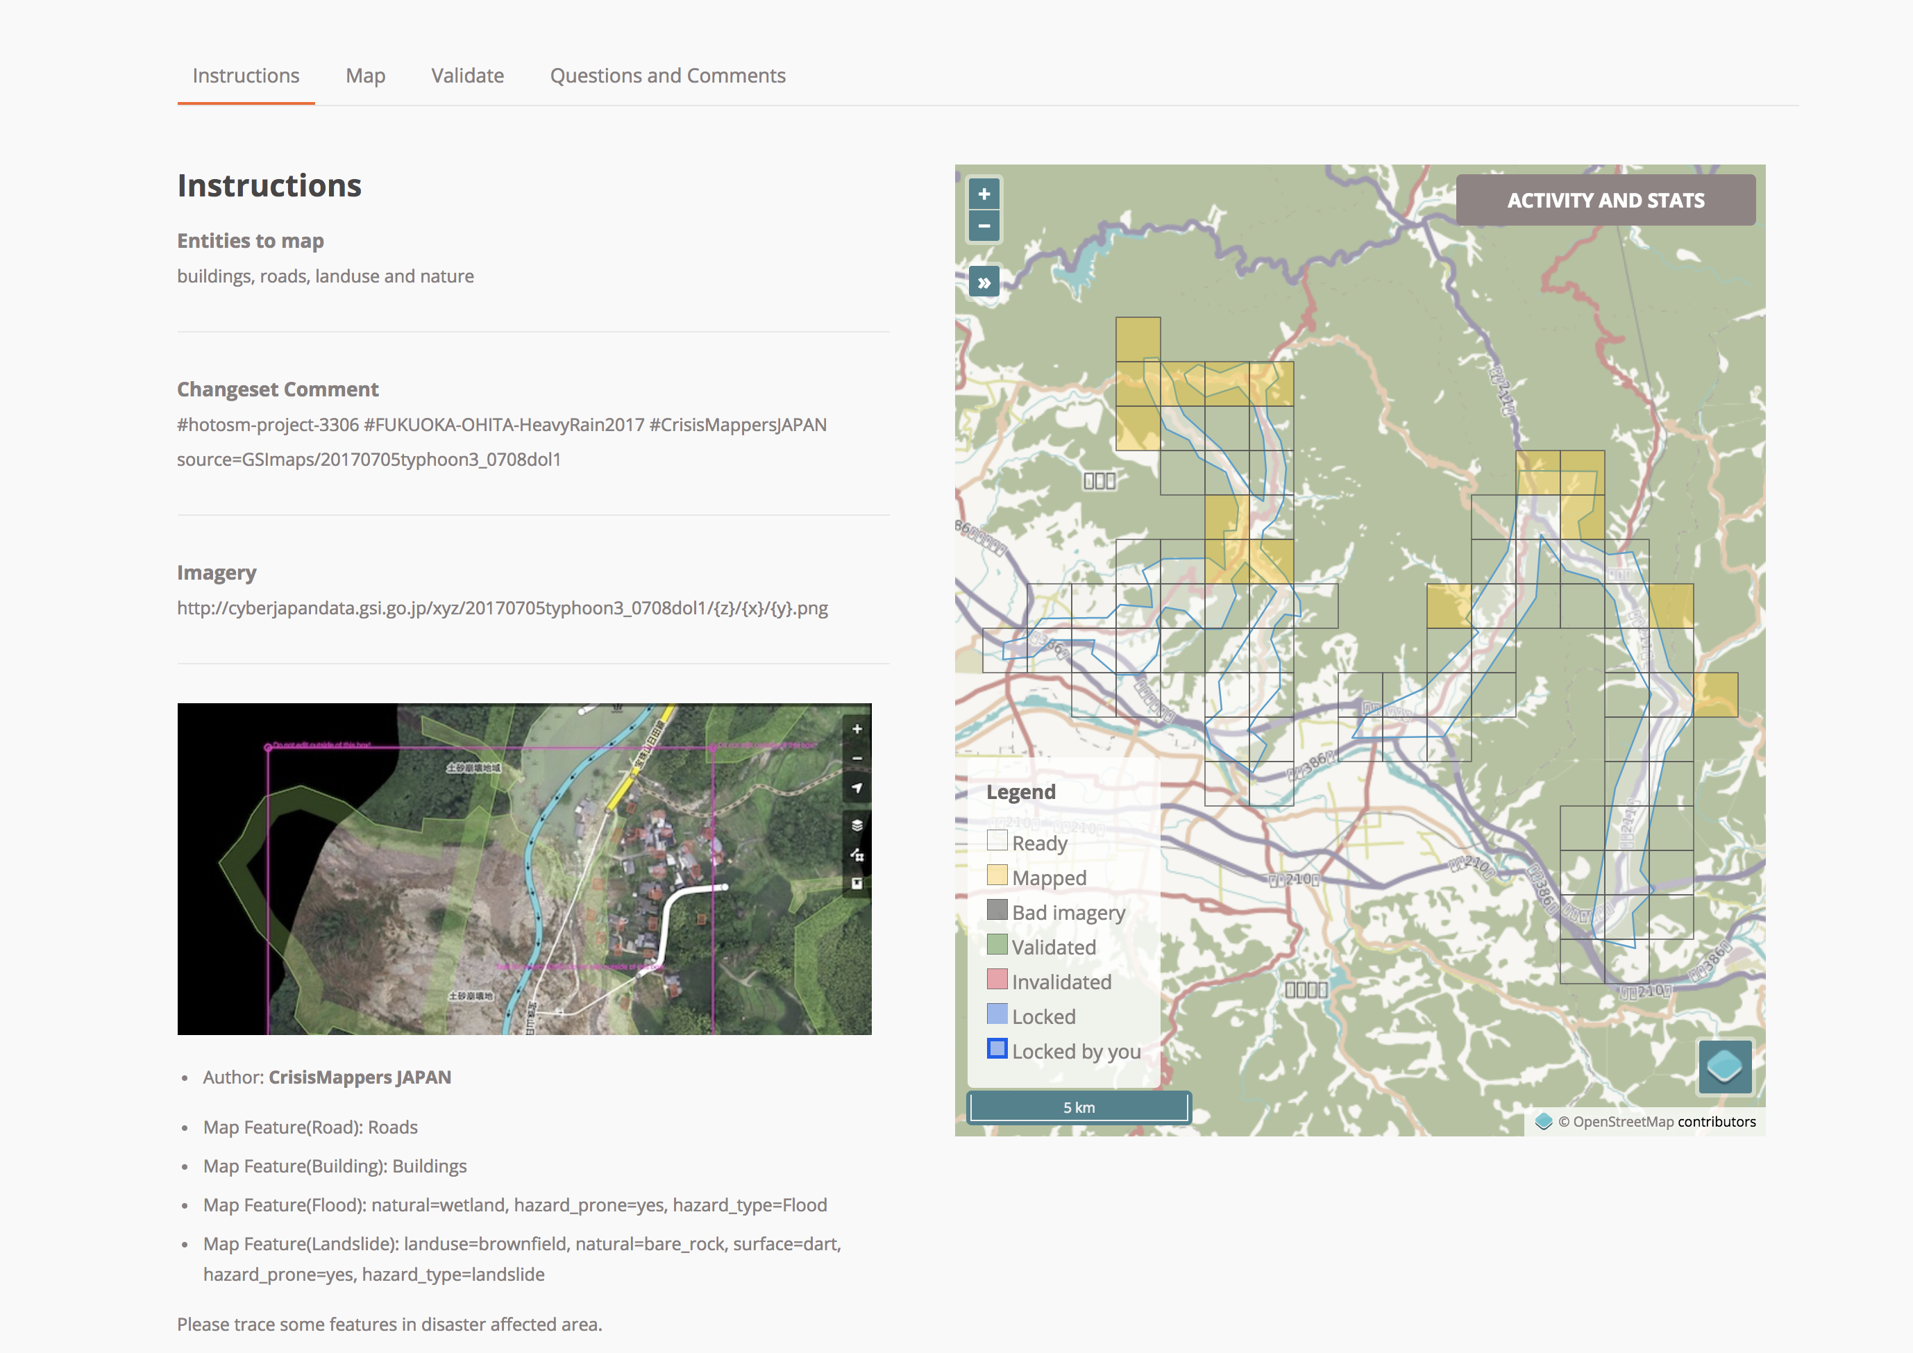The width and height of the screenshot is (1913, 1353).
Task: Open the map layer switcher icon
Action: 1725,1066
